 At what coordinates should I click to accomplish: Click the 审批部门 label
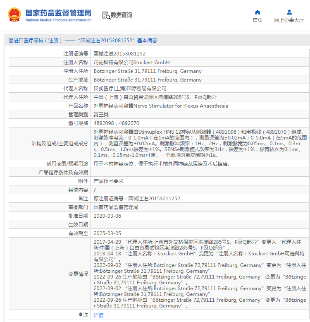(x=78, y=207)
